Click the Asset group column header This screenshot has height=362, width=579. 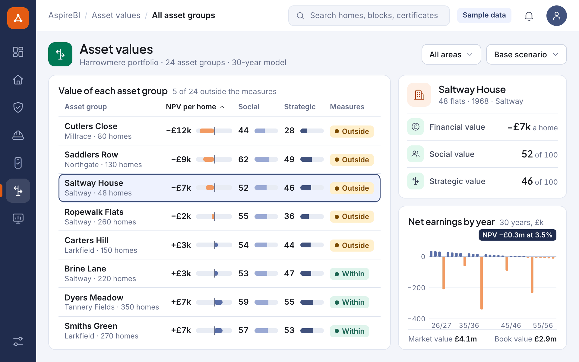coord(86,107)
